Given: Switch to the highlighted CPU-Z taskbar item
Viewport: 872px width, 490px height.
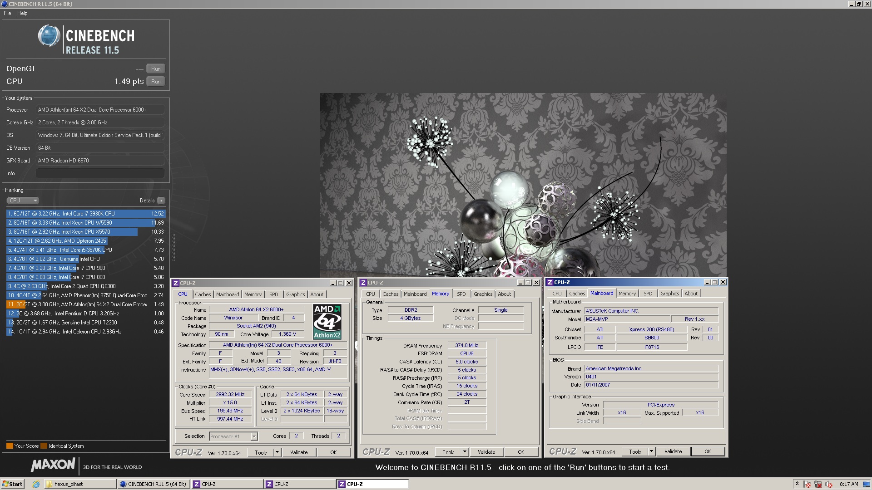Looking at the screenshot, I should point(372,484).
